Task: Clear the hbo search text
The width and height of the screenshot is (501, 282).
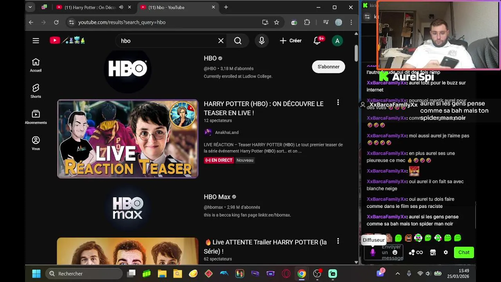Action: [x=221, y=41]
